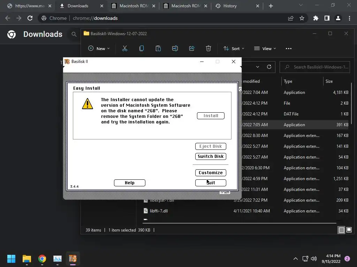Screen dimensions: 357x267
Task: Show hidden system tray icons
Action: [296, 259]
